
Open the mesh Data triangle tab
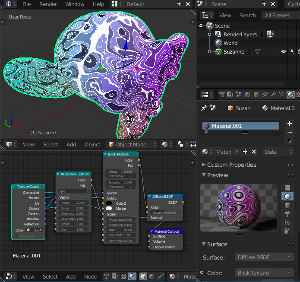tap(282, 95)
